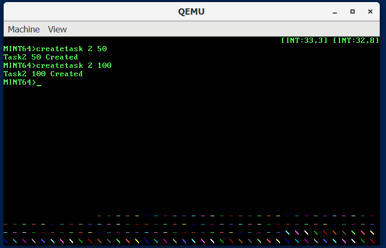Click the [INT:33,3] interrupt counter
The height and width of the screenshot is (248, 386).
[305, 40]
